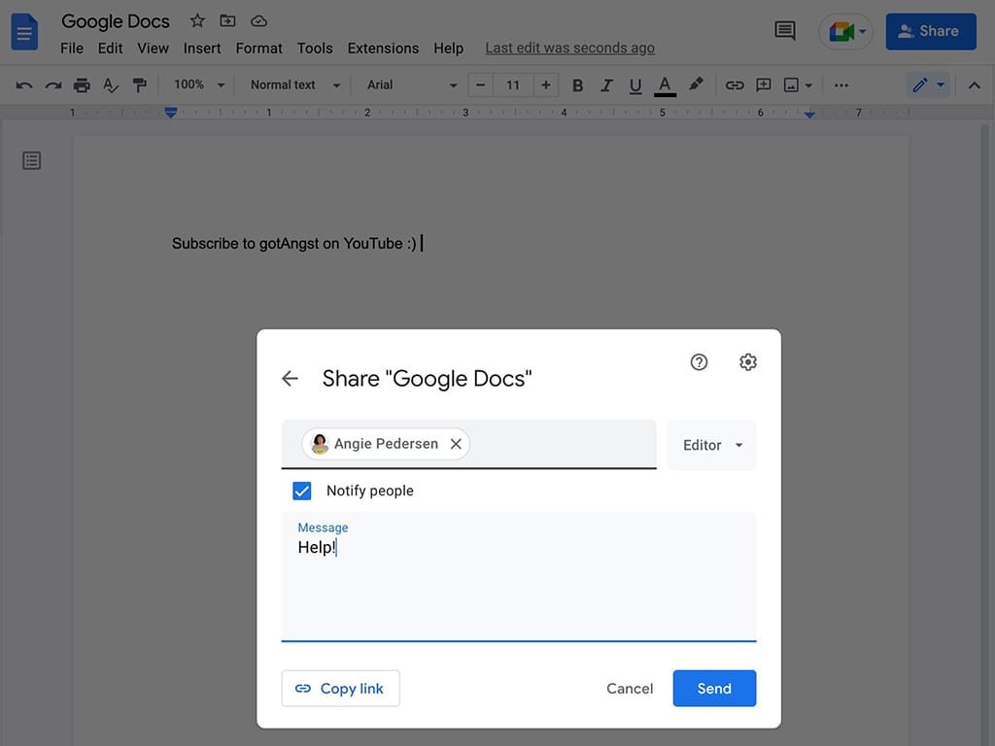995x746 pixels.
Task: Open the Extensions menu
Action: pyautogui.click(x=383, y=48)
